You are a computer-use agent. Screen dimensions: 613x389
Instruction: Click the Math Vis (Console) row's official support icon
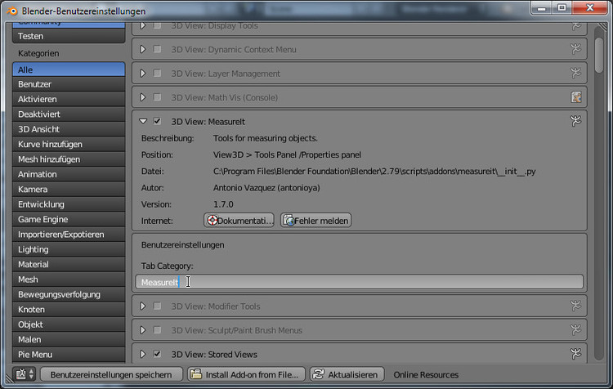(x=576, y=97)
